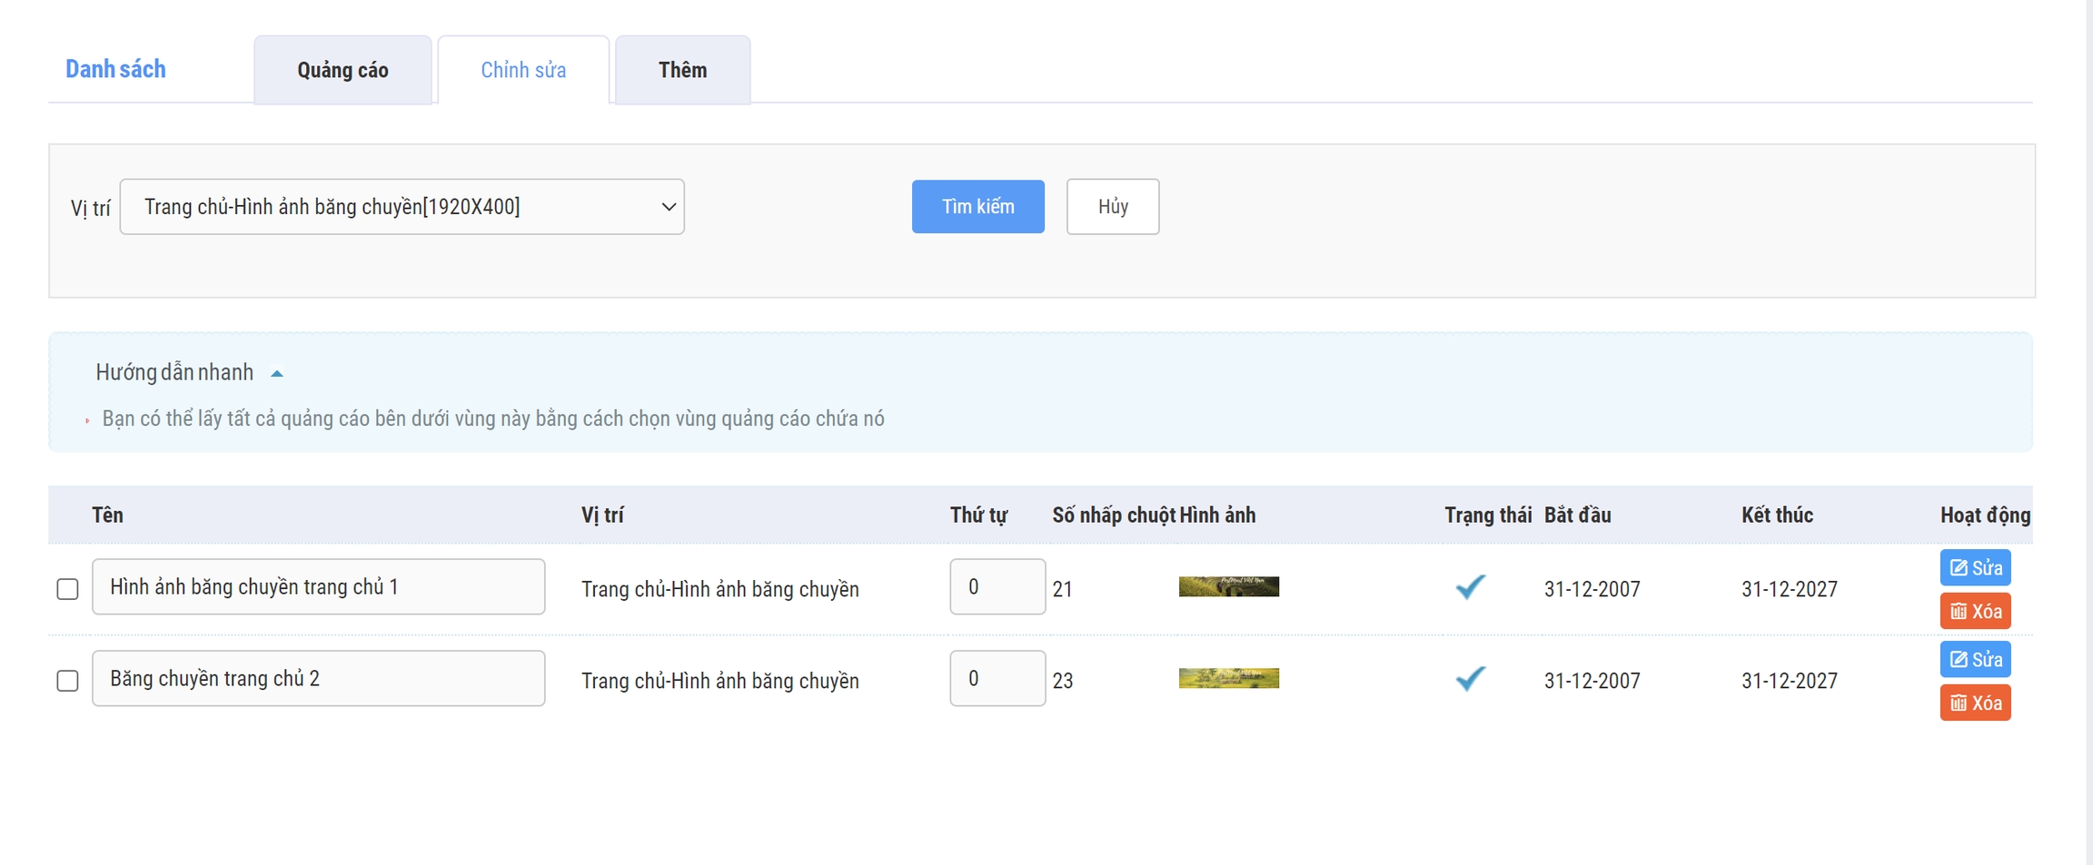Click name field of first banner row

pos(318,587)
